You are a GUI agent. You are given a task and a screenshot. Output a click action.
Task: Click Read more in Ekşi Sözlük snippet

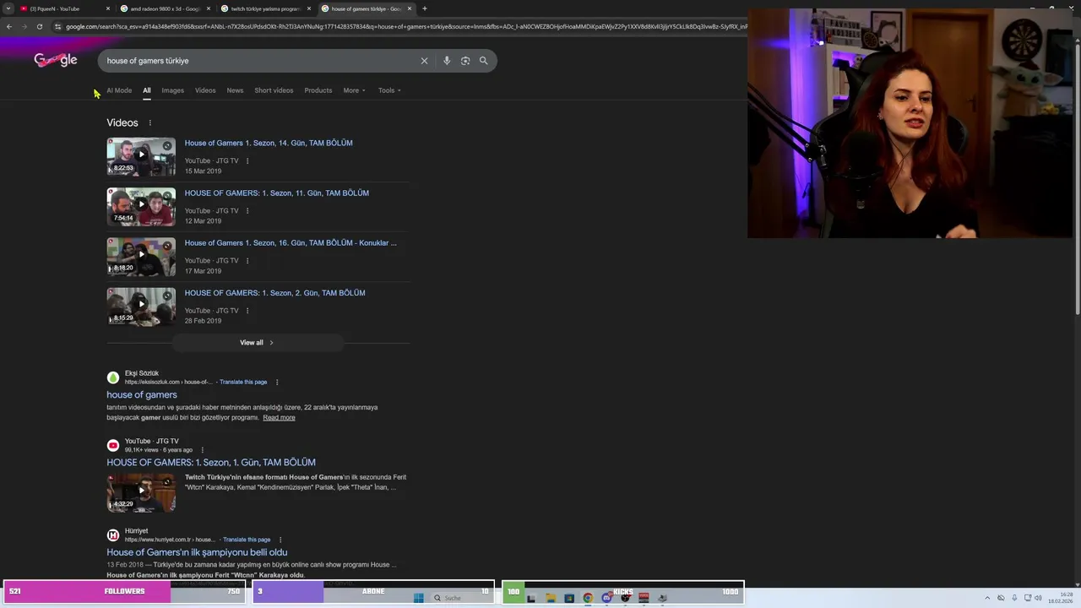tap(279, 418)
